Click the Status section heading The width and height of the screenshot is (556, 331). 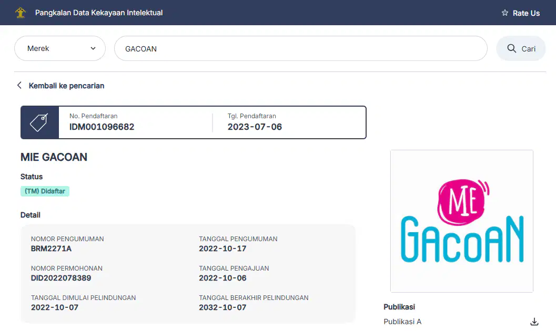pyautogui.click(x=32, y=177)
